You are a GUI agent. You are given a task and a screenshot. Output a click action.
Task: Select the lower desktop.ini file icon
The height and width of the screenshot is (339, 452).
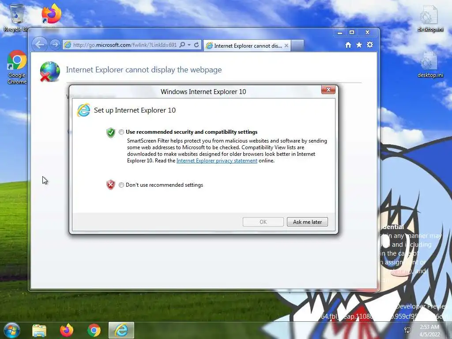click(430, 64)
